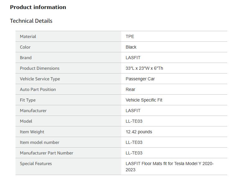
Task: Select the Tesla Model Y special features text
Action: pyautogui.click(x=169, y=167)
